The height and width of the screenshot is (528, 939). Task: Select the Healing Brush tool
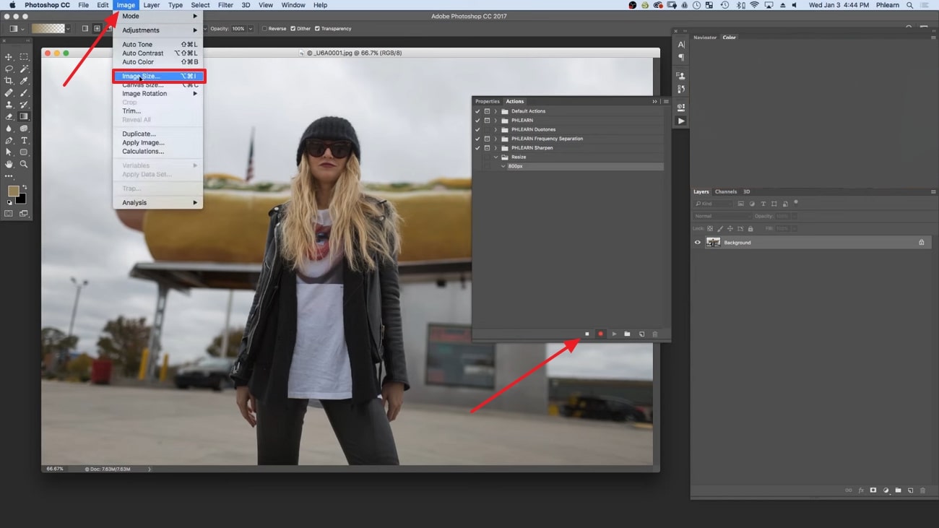[9, 93]
